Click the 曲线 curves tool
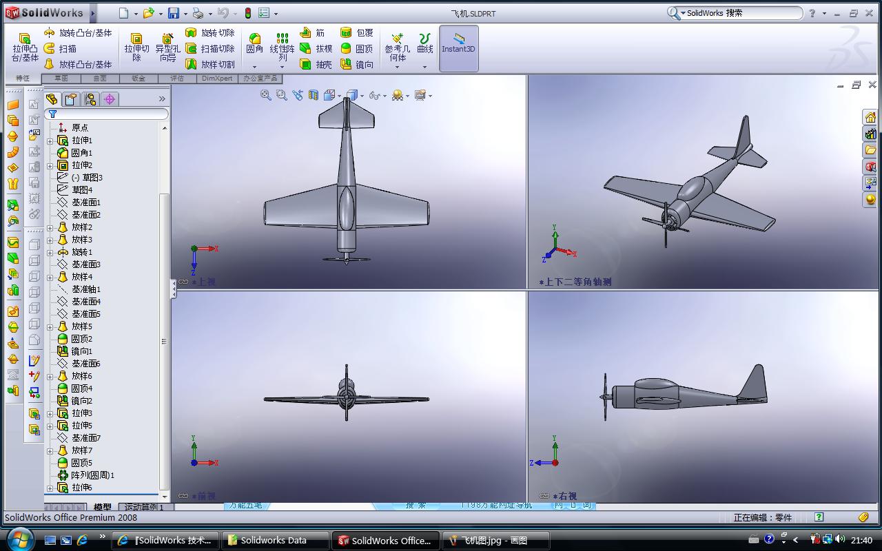 pyautogui.click(x=425, y=43)
